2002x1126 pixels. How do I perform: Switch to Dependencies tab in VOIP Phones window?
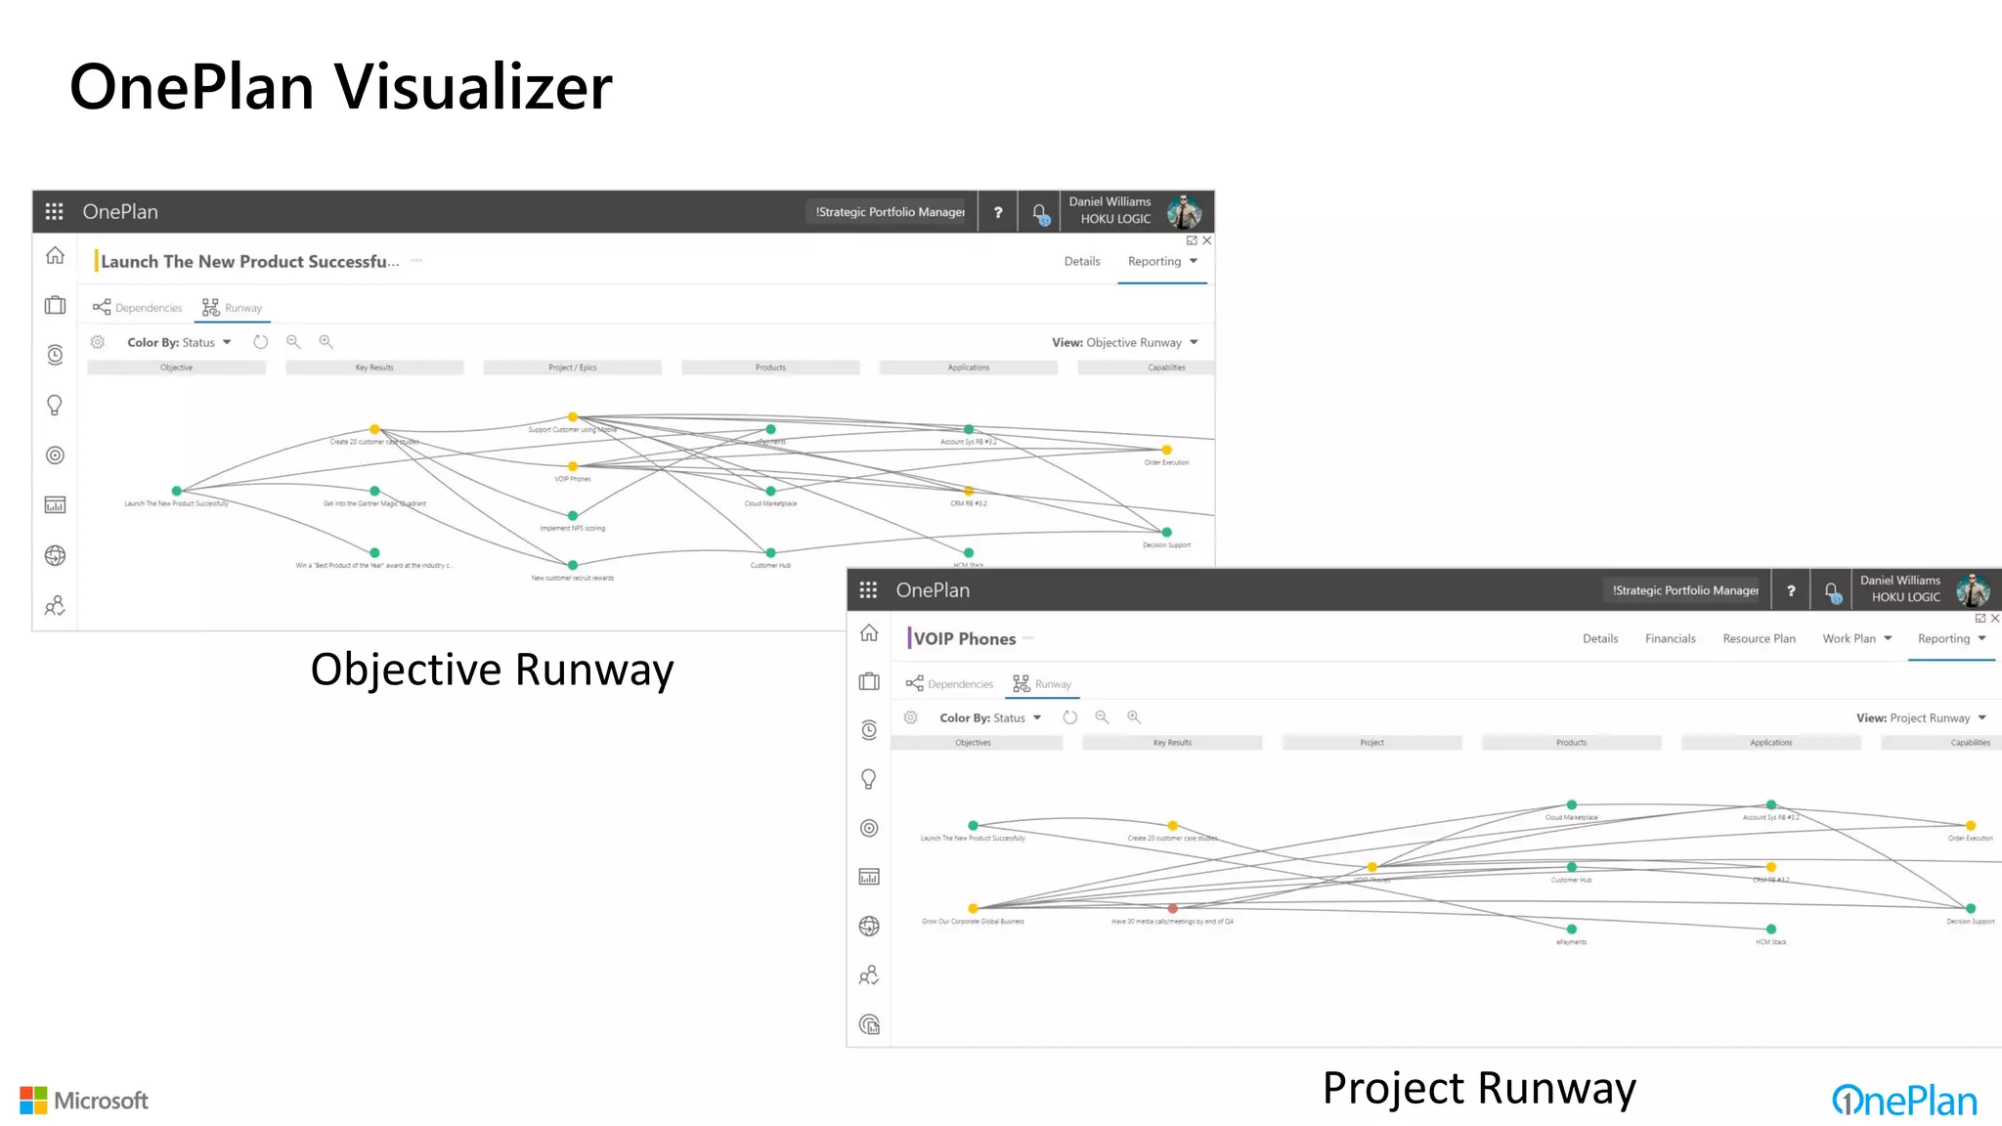coord(949,684)
